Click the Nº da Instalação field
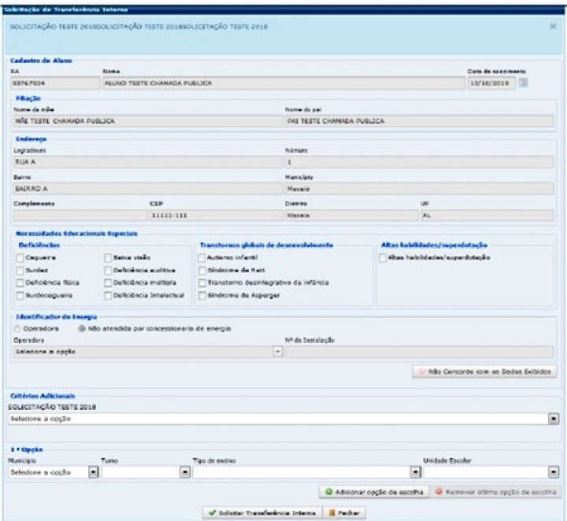The image size is (567, 521). click(418, 352)
